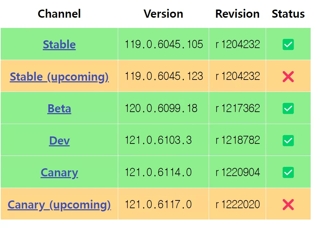Click revision r1220904

click(x=237, y=172)
